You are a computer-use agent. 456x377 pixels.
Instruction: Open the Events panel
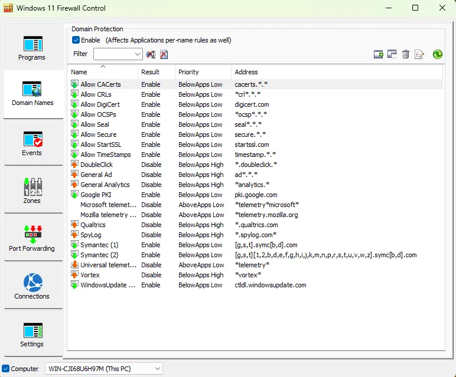pyautogui.click(x=33, y=143)
